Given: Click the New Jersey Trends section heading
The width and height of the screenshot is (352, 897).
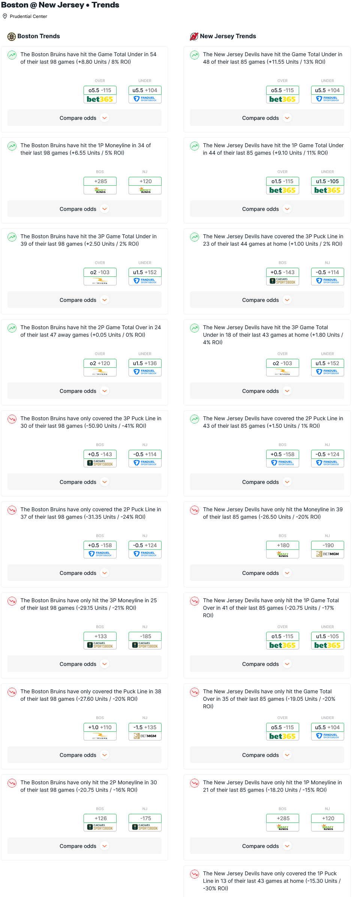Looking at the screenshot, I should (x=228, y=36).
